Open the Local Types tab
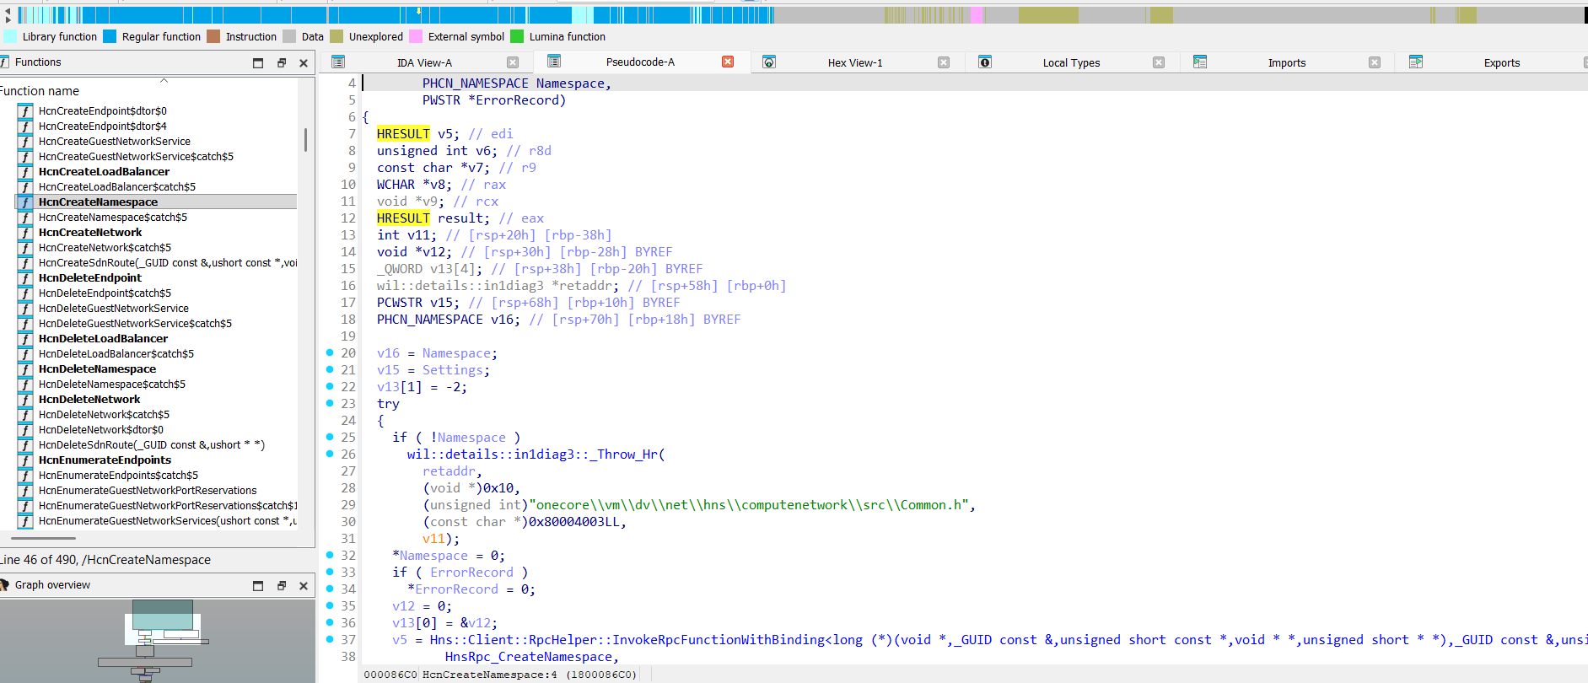This screenshot has height=683, width=1588. tap(1070, 62)
